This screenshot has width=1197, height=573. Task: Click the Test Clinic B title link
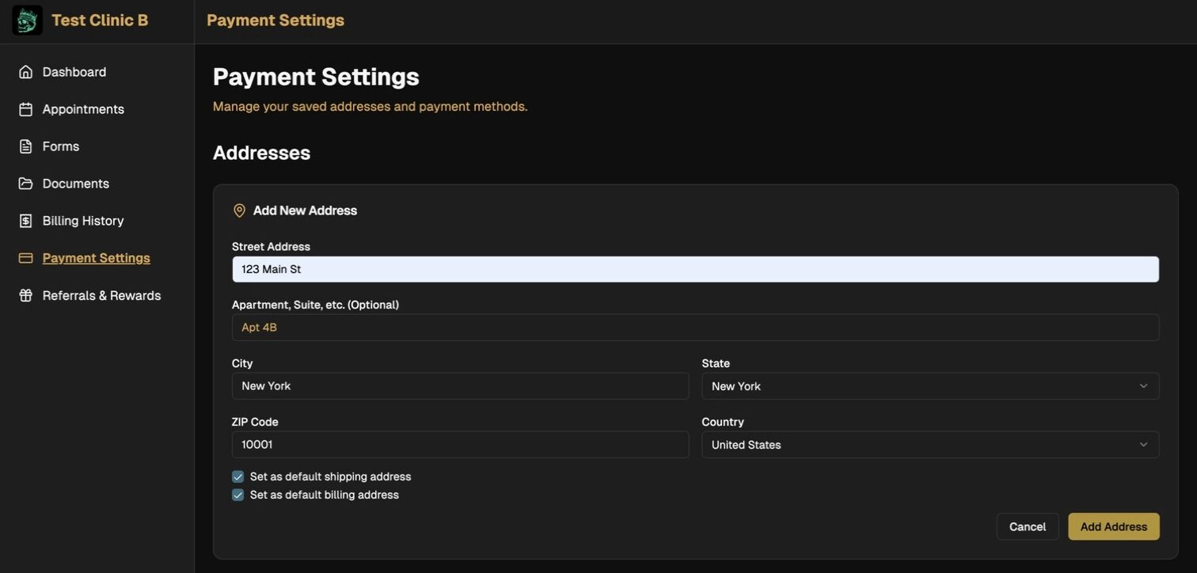[100, 21]
